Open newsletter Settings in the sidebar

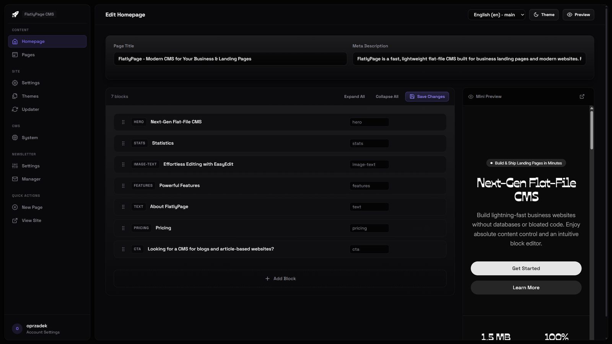point(47,166)
